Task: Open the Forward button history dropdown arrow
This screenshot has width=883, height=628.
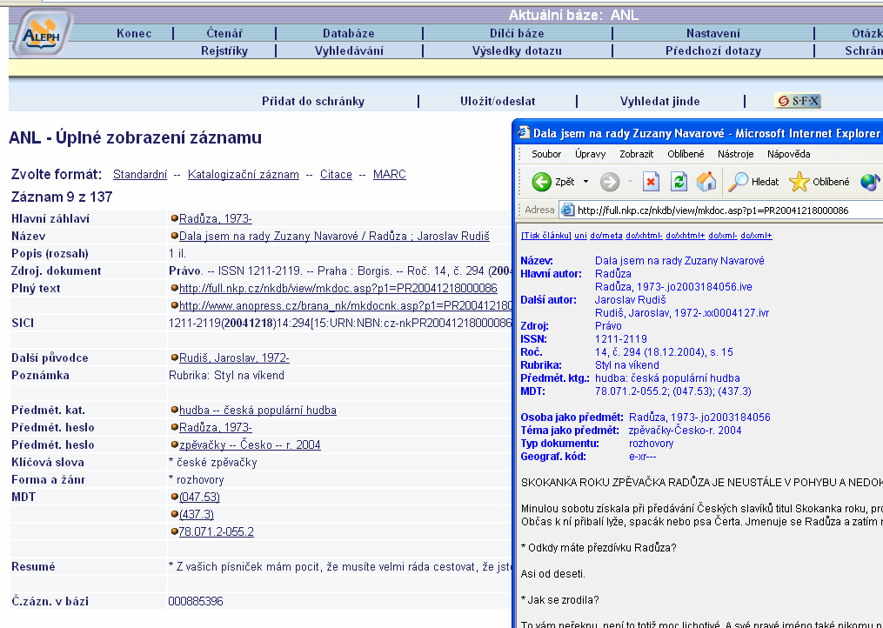Action: coord(630,182)
